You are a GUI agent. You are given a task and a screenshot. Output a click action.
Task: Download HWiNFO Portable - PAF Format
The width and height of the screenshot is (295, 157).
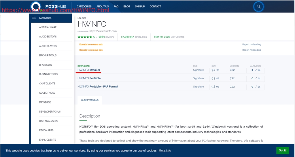click(x=98, y=86)
